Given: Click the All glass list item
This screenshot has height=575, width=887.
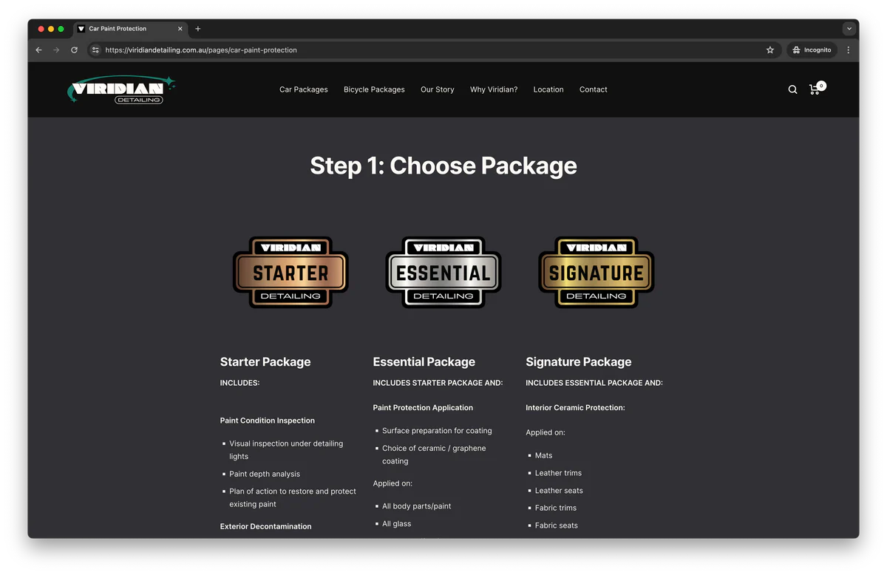Looking at the screenshot, I should (x=397, y=524).
